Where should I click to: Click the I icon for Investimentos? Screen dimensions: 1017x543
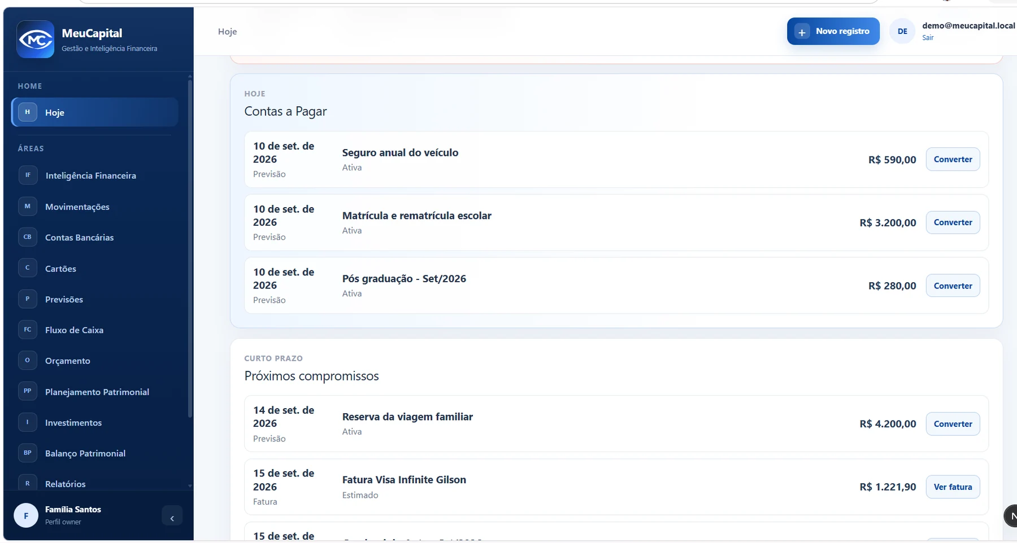pos(27,422)
